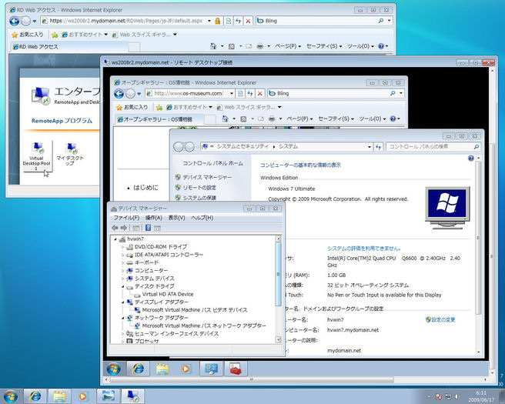505x404 pixels.
Task: Open ファイル(F) menu in Device Manager
Action: coord(126,218)
